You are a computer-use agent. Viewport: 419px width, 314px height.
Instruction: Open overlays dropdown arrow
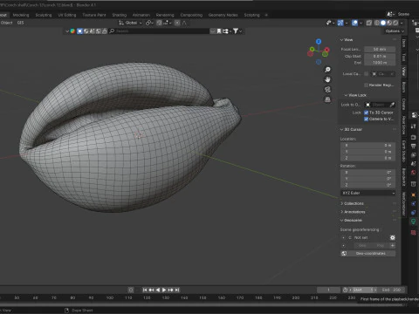[361, 23]
